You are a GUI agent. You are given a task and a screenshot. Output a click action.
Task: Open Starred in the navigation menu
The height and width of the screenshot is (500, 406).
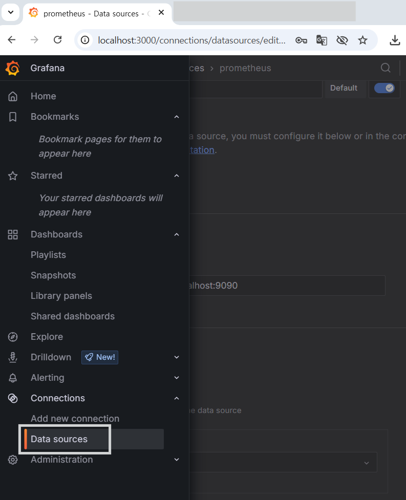tap(47, 176)
